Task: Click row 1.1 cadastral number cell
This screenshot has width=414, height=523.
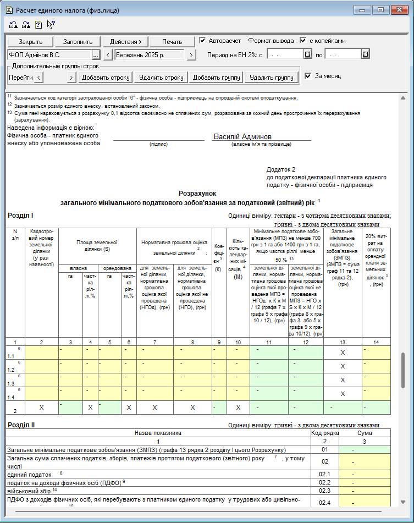Action: coord(42,353)
